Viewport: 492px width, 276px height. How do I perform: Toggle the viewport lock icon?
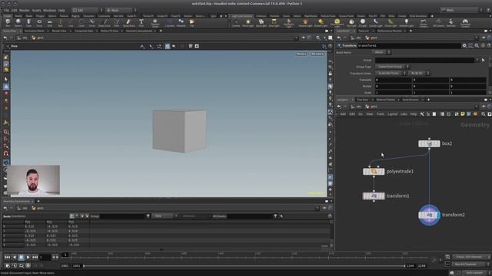click(330, 74)
